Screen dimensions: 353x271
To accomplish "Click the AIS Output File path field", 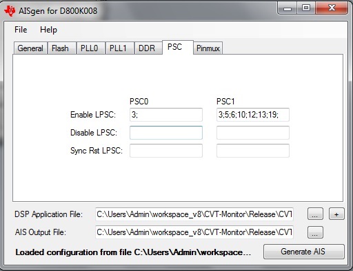I will pyautogui.click(x=194, y=232).
